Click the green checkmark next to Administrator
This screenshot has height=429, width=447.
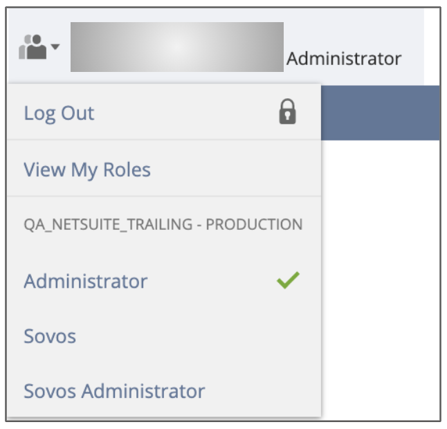(288, 280)
